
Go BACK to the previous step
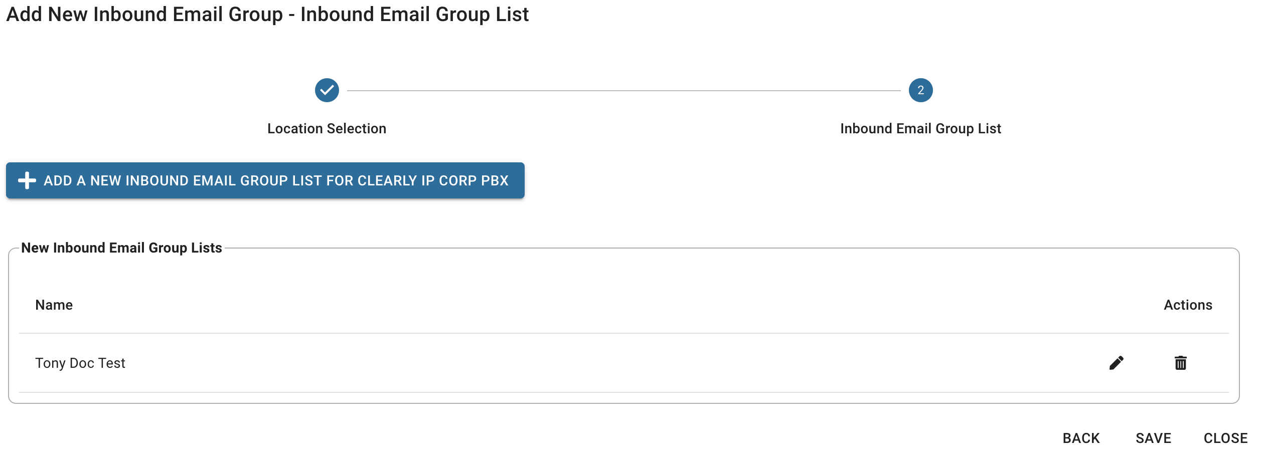coord(1081,438)
